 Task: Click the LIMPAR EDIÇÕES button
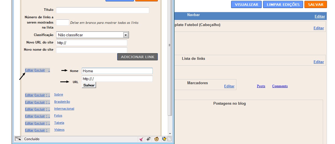[283, 4]
